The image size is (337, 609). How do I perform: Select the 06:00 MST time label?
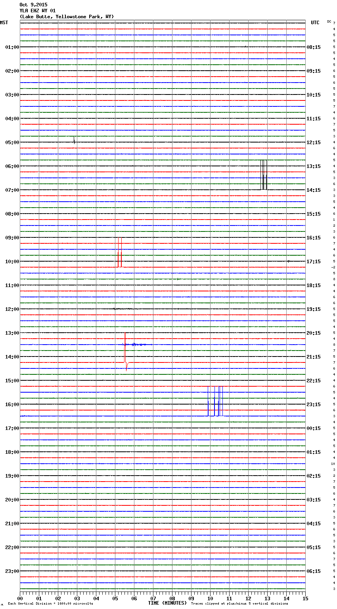(12, 166)
